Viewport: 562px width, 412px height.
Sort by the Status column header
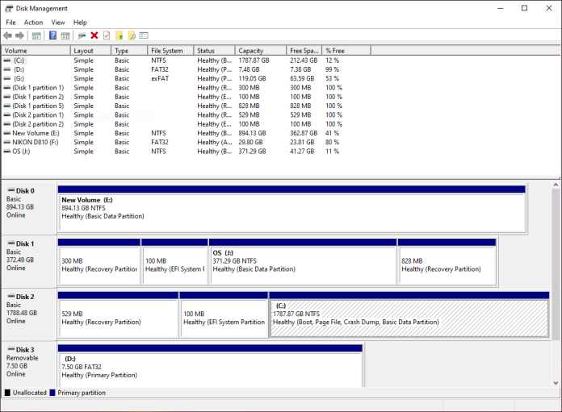(x=214, y=51)
